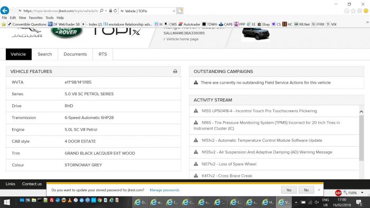This screenshot has height=208, width=370.
Task: Print the Vehicle Features panel
Action: [175, 71]
